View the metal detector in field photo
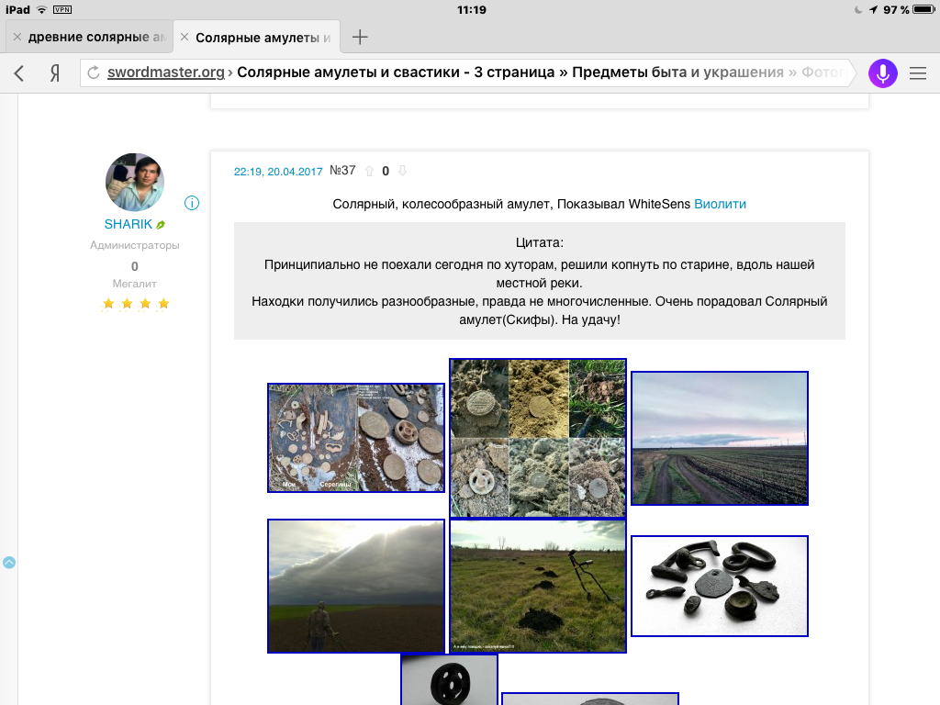940x705 pixels. [538, 586]
